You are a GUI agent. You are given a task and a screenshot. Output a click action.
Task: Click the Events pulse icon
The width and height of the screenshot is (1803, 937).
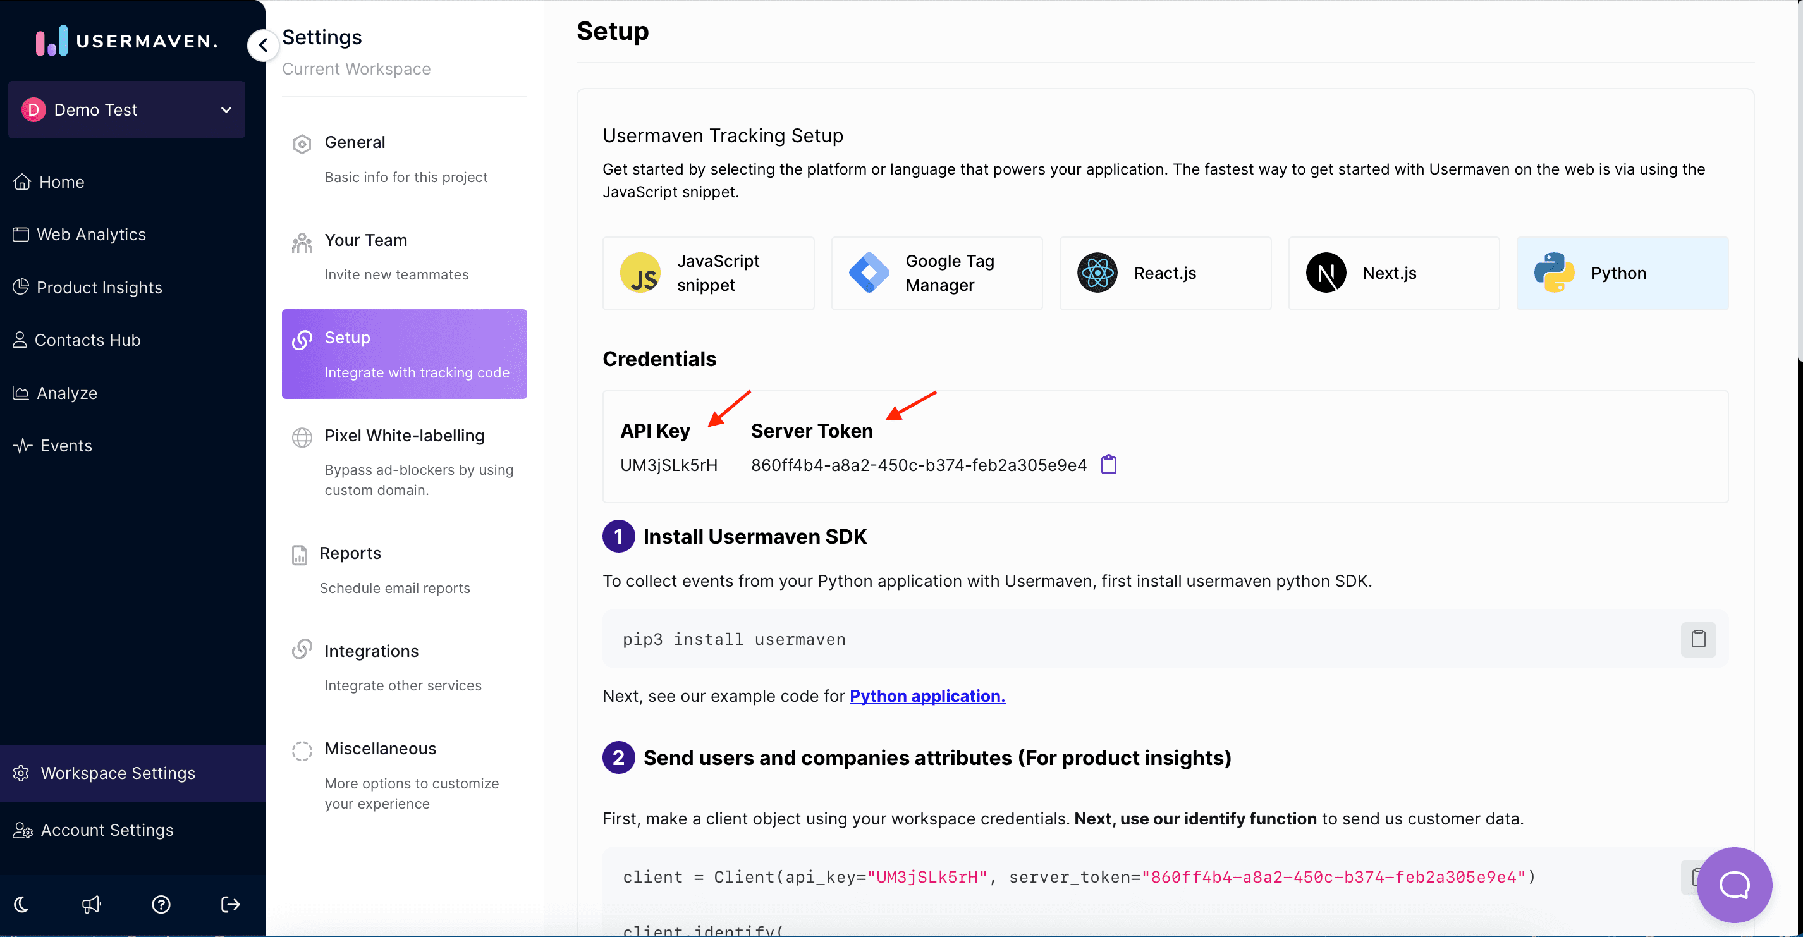pyautogui.click(x=23, y=446)
